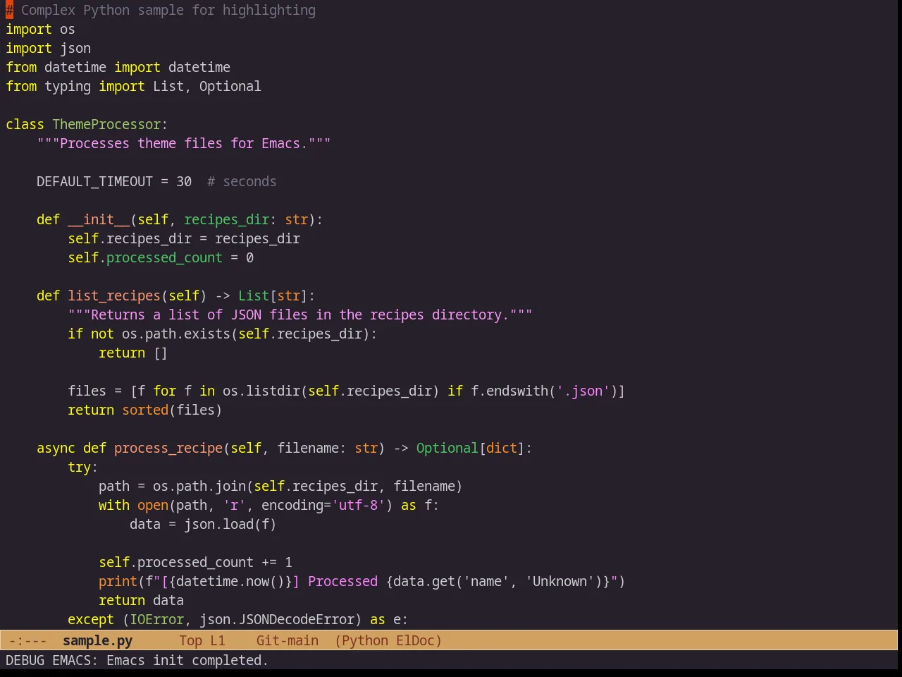Click 'json.load(f)' call
The width and height of the screenshot is (902, 677).
[x=230, y=524]
